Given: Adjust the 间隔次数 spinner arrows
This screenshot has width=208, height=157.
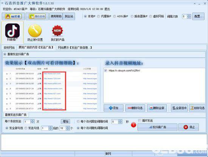Looking at the screenshot, I should click(189, 16).
